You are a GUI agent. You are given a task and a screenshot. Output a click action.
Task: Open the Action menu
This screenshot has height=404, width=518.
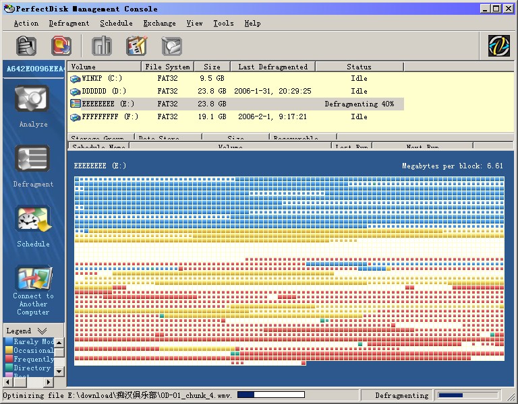point(26,23)
